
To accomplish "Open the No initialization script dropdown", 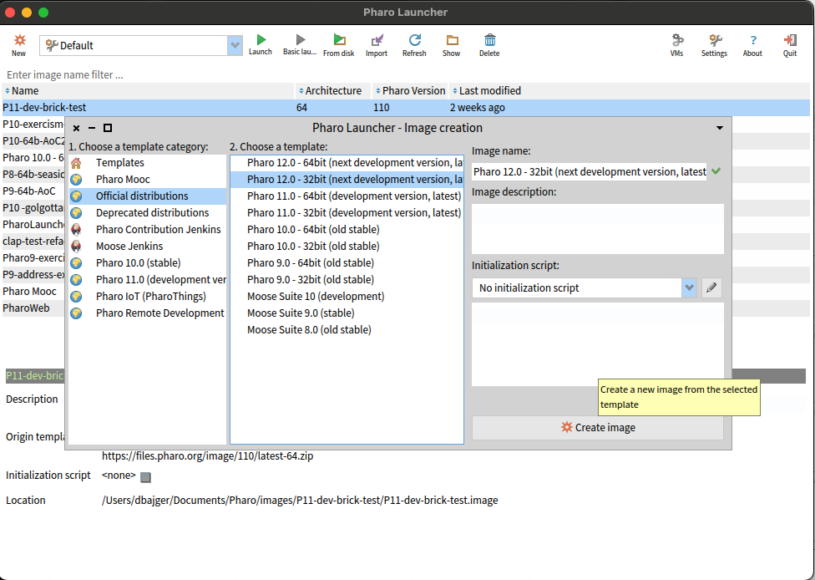I will [689, 287].
